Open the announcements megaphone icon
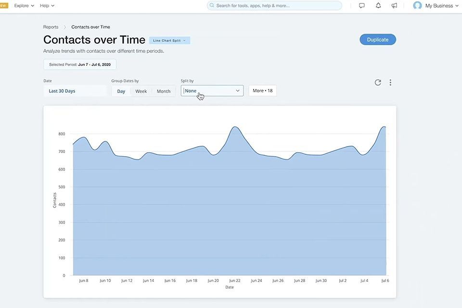The height and width of the screenshot is (308, 462). click(x=394, y=6)
